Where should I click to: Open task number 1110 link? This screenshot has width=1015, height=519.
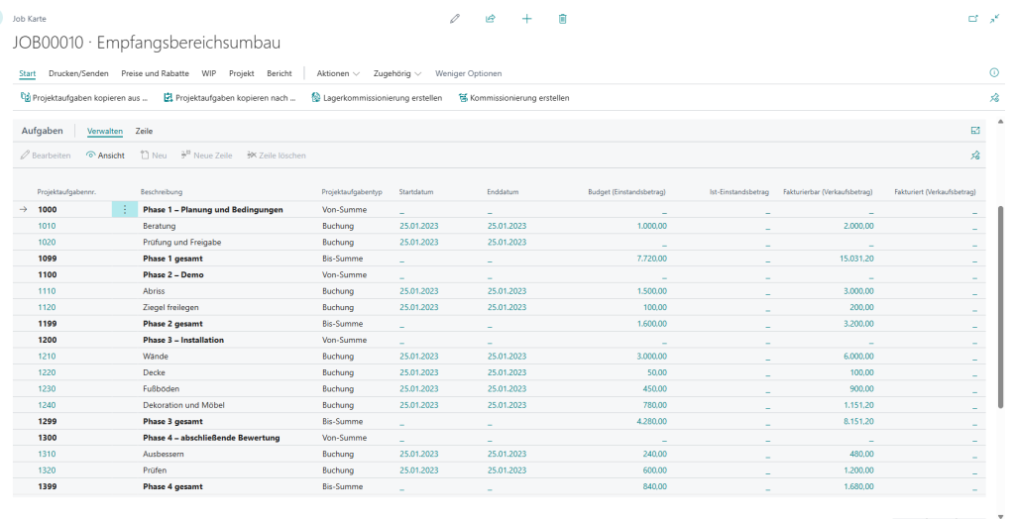point(47,291)
